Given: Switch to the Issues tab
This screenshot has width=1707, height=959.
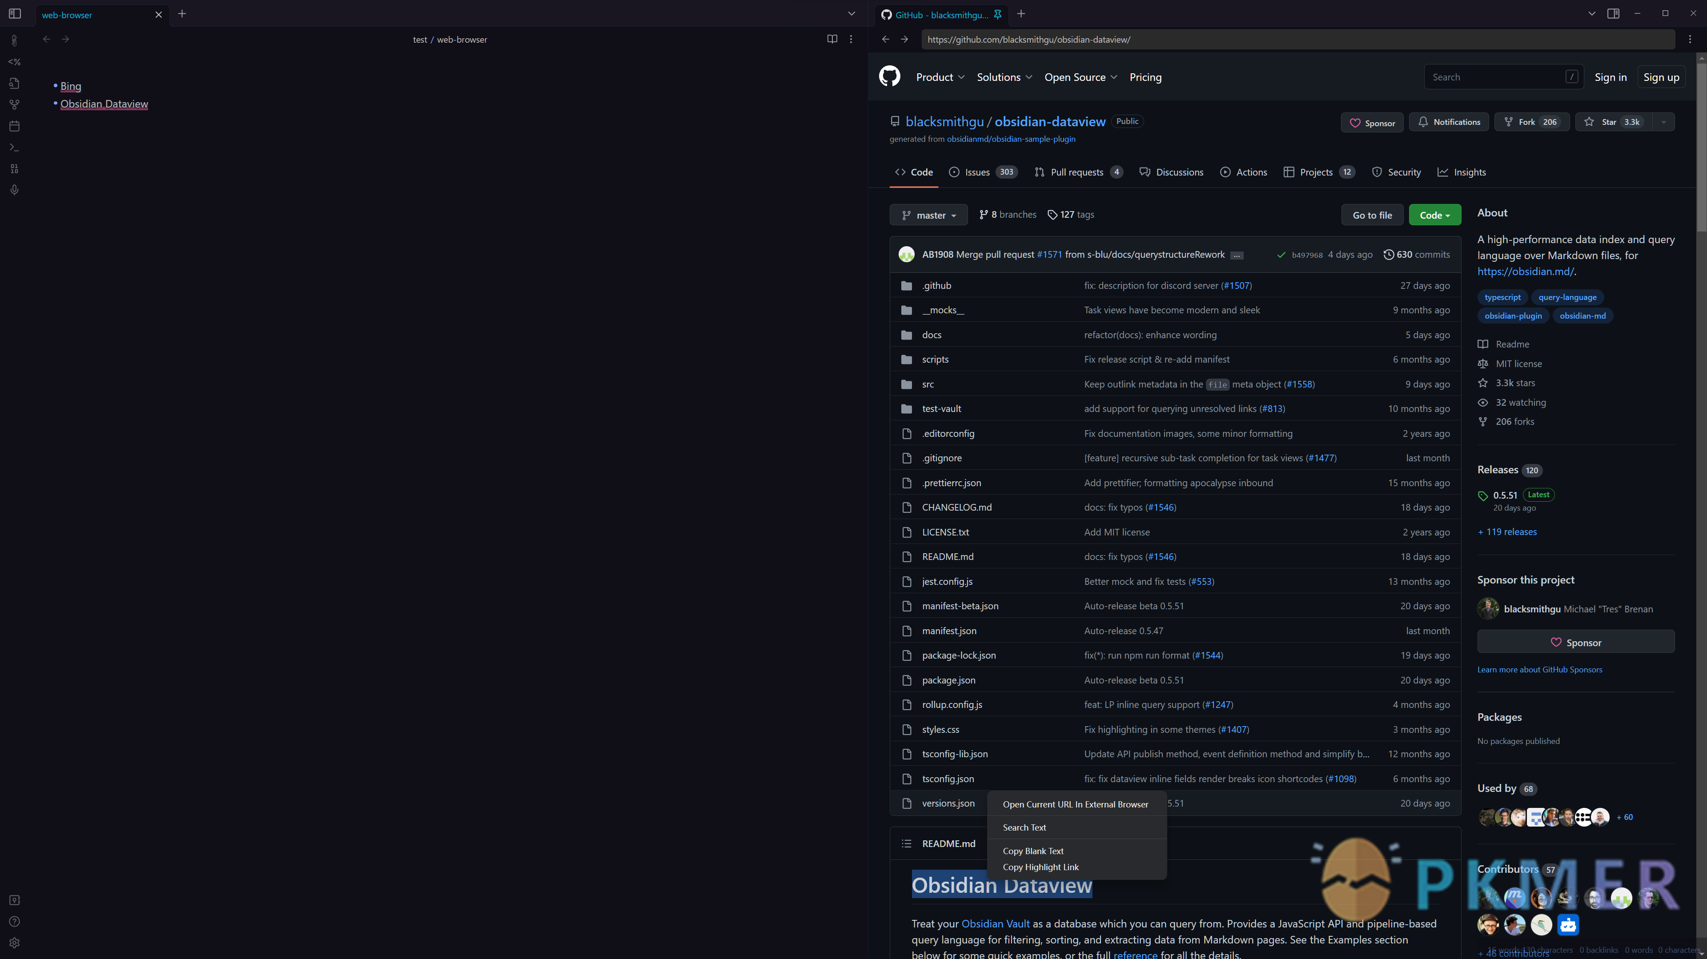Looking at the screenshot, I should (x=984, y=172).
